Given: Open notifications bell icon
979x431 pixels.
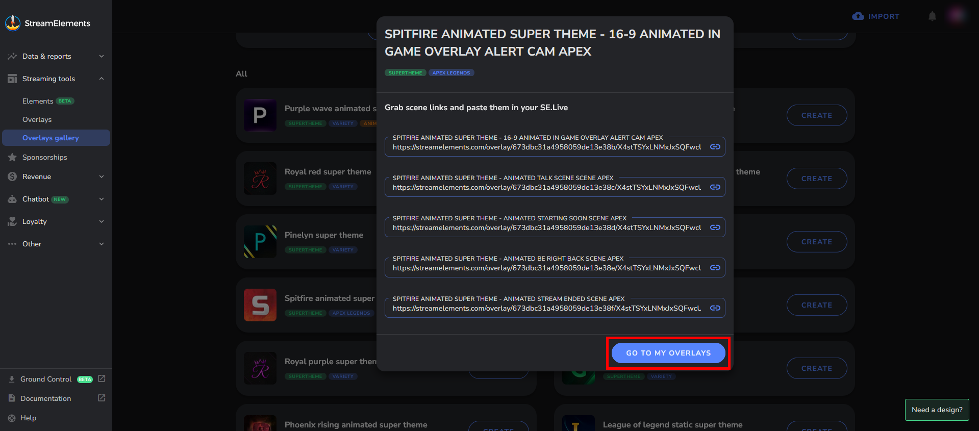Looking at the screenshot, I should click(932, 16).
